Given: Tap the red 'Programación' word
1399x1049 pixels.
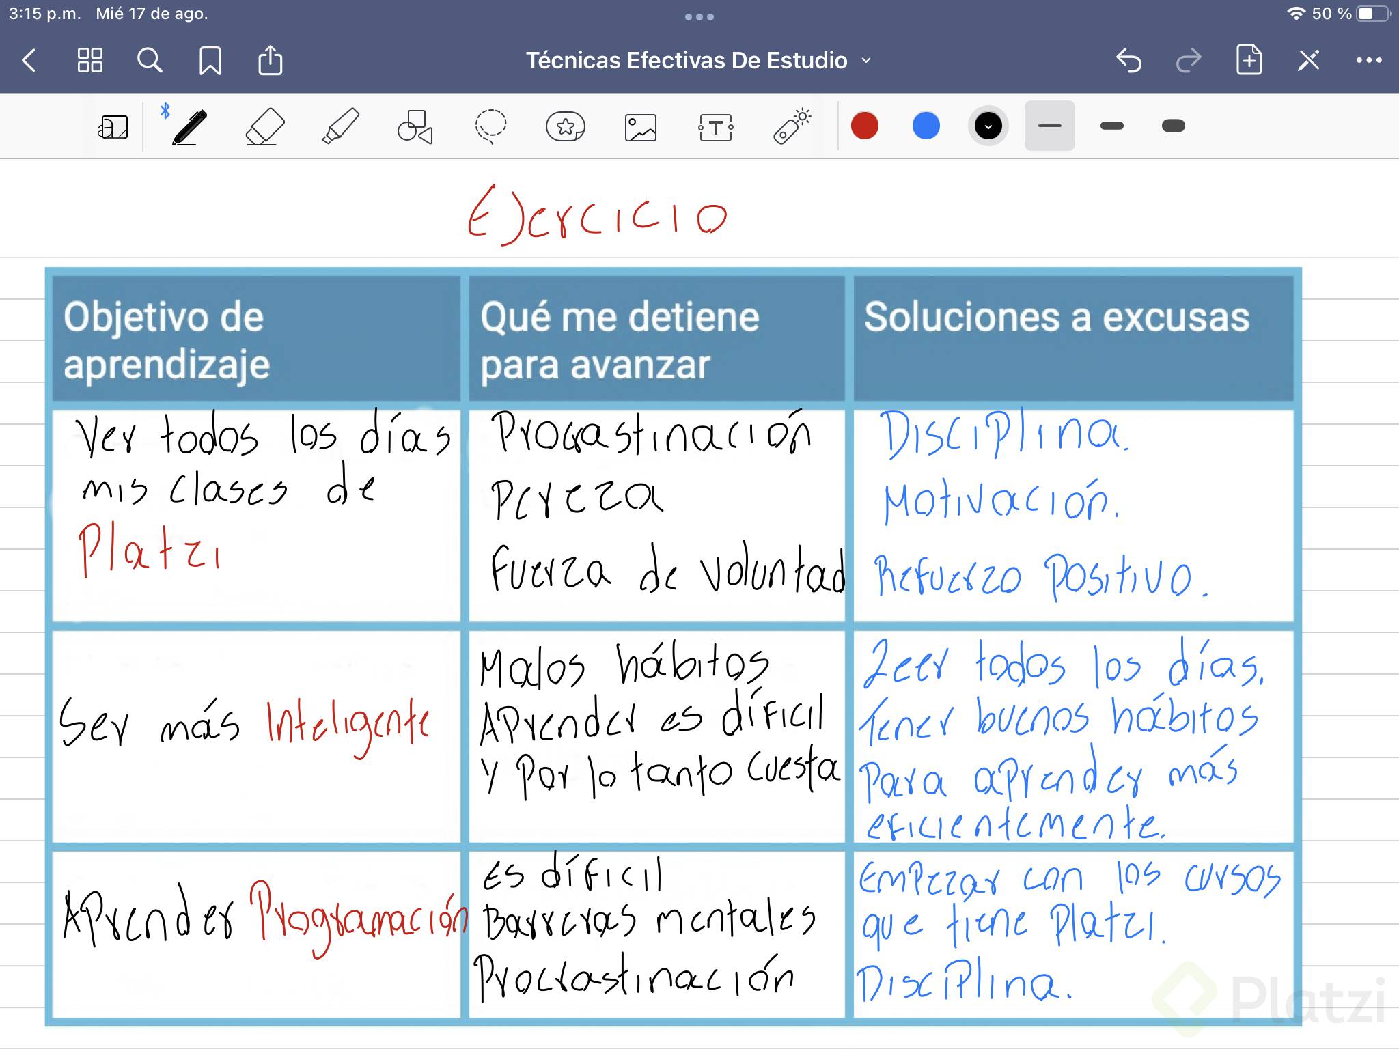Looking at the screenshot, I should (x=359, y=918).
